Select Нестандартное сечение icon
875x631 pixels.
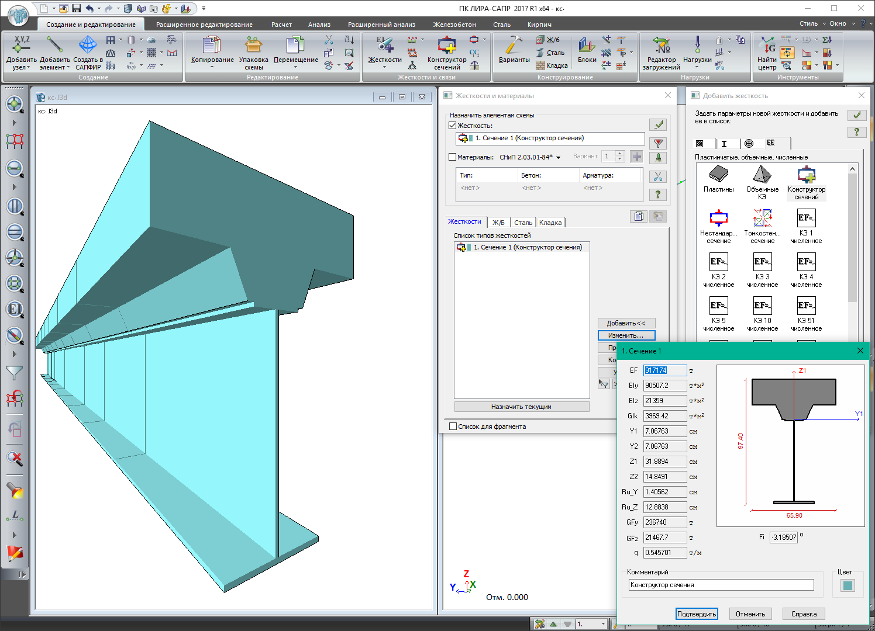[x=718, y=219]
